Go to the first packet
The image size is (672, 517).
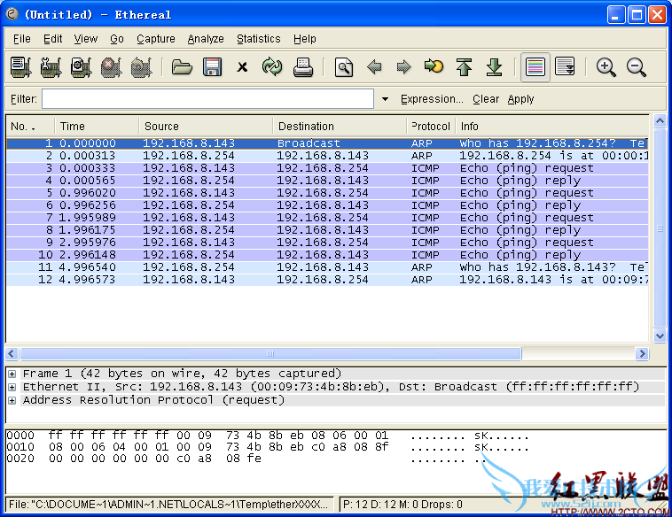[464, 67]
